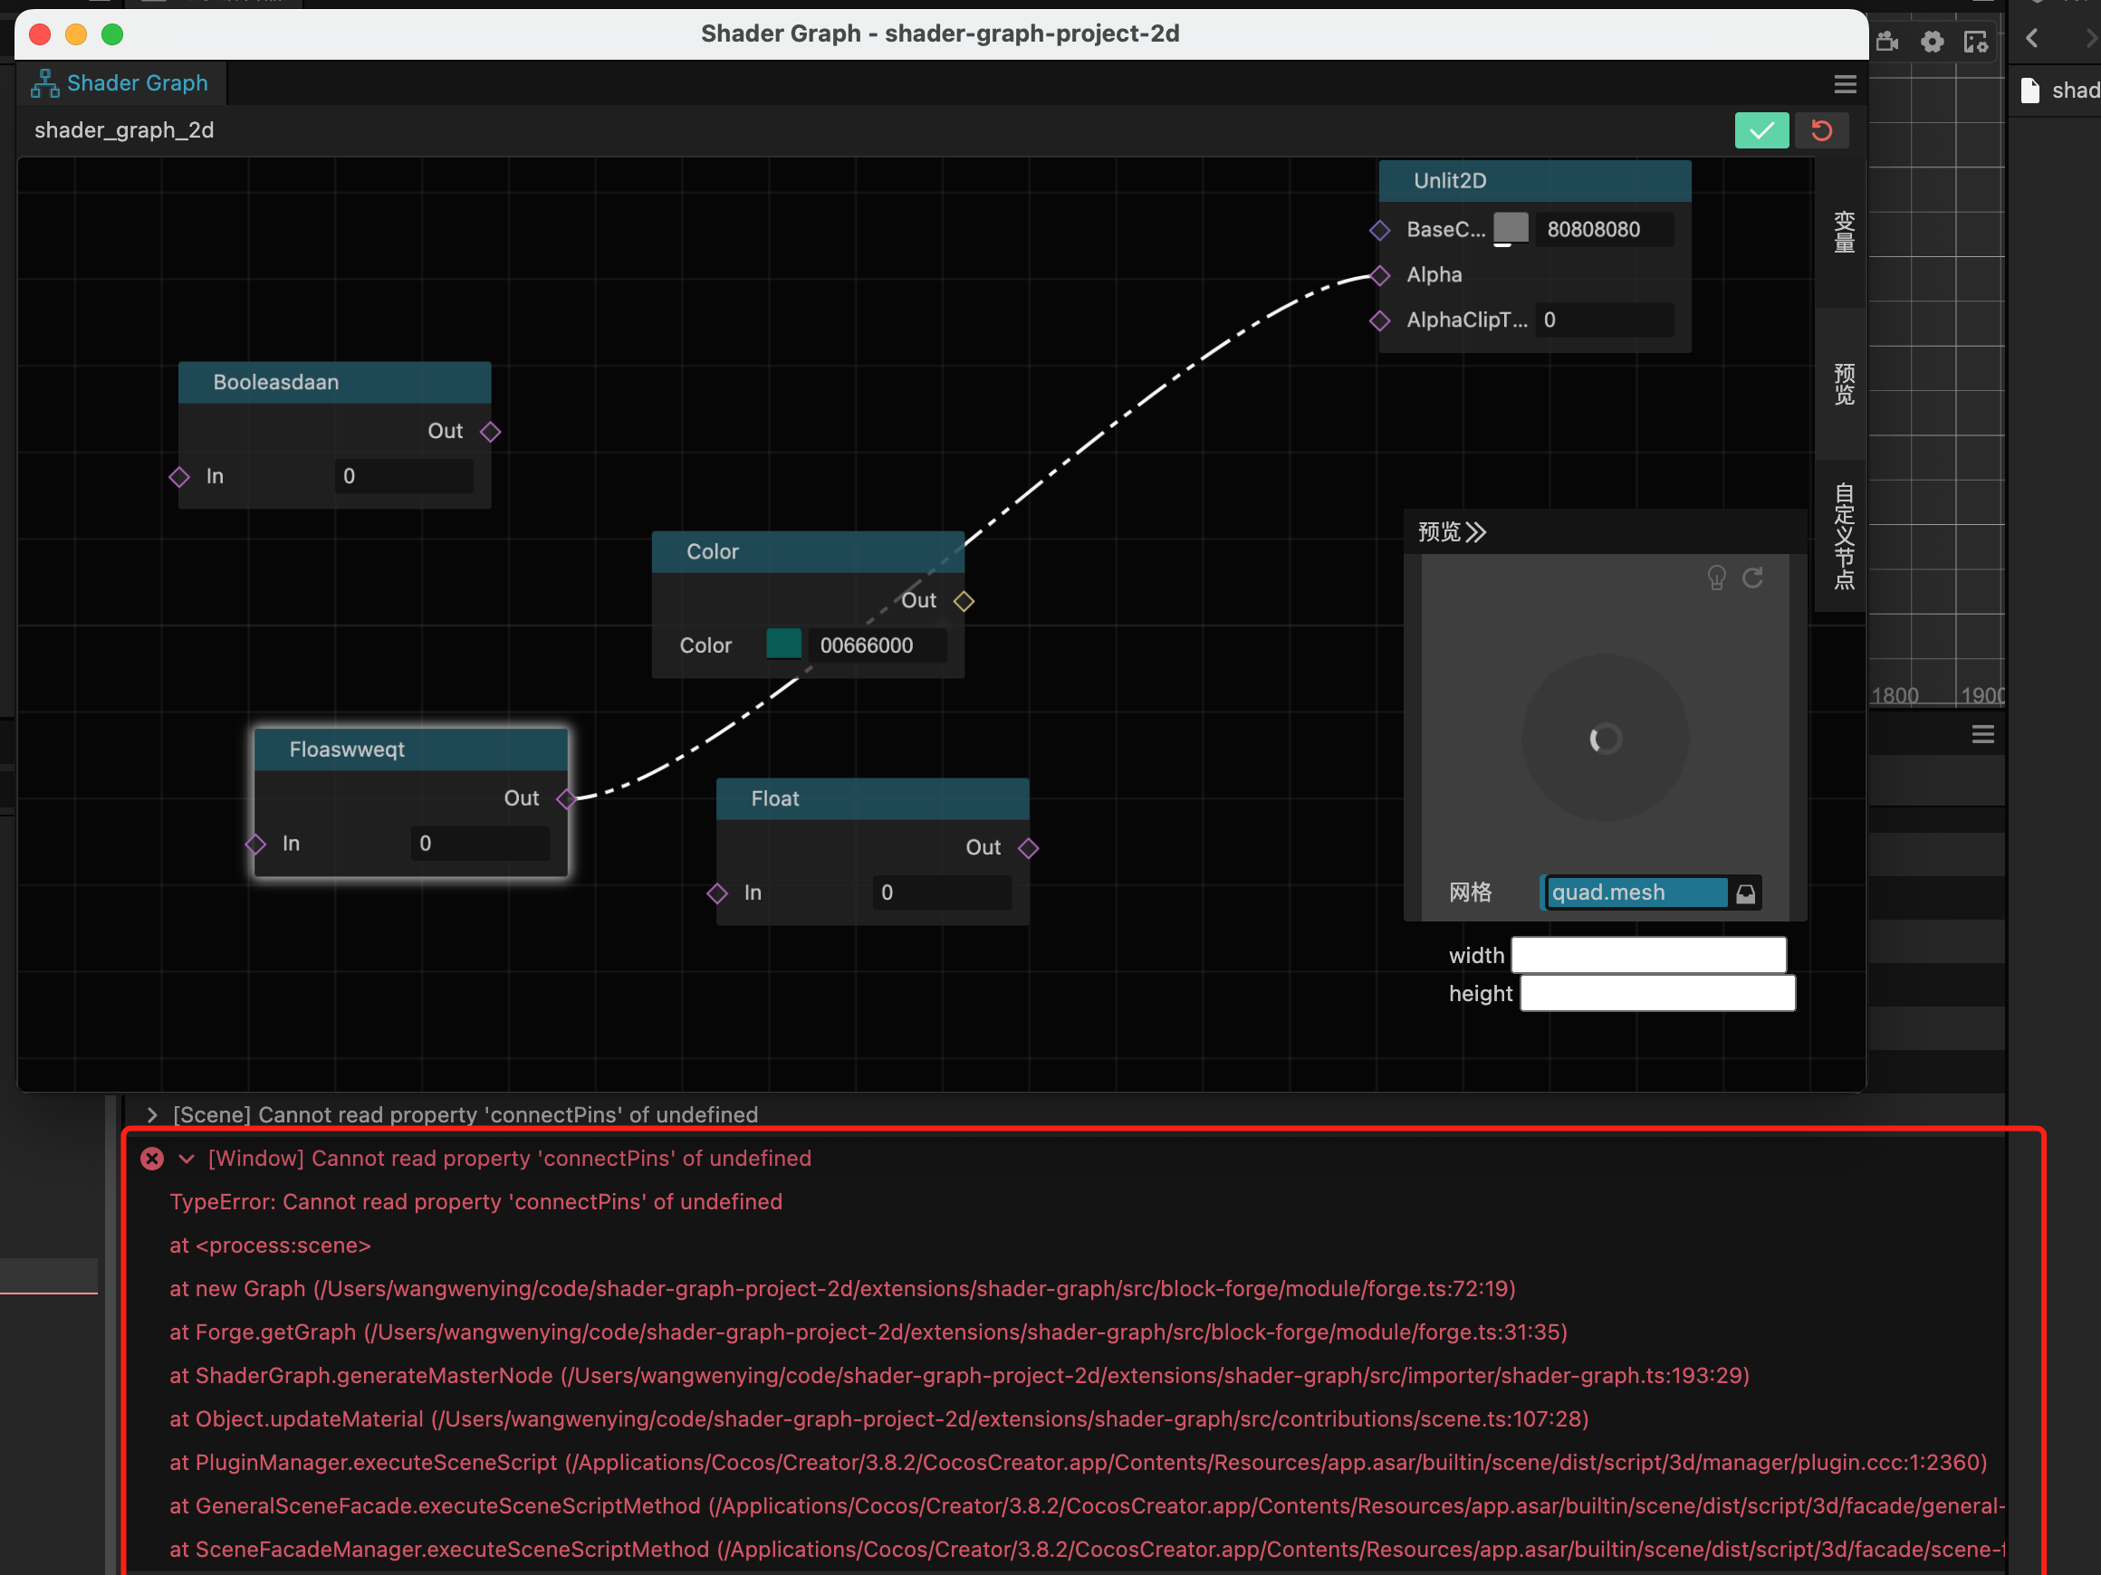Select the Floaswweqt node header
The height and width of the screenshot is (1575, 2101).
click(410, 749)
